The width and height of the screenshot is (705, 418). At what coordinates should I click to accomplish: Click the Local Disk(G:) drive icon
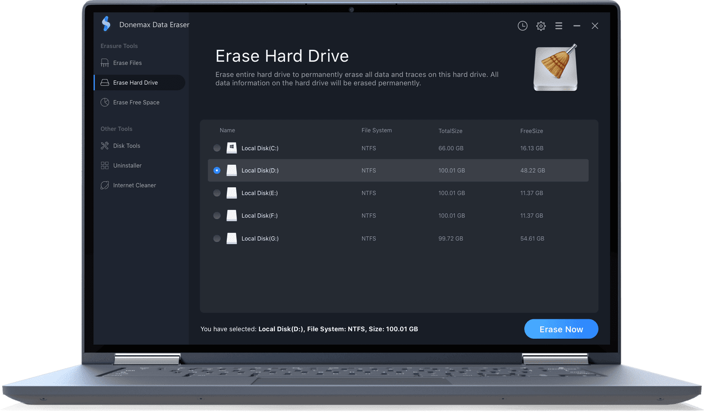click(x=231, y=238)
